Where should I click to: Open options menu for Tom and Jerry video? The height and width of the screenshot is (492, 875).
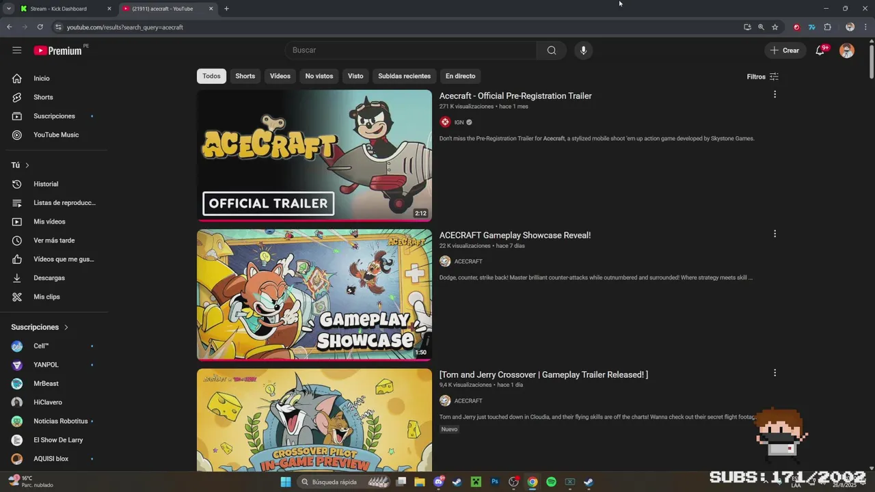(775, 373)
